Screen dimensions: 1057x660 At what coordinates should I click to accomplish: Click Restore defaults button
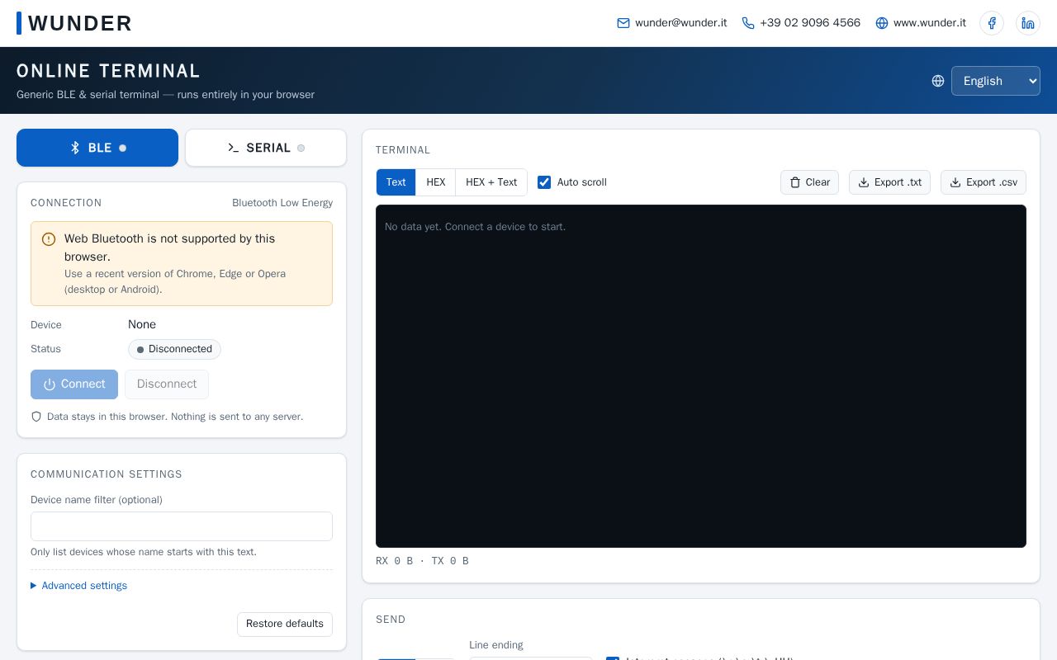[285, 624]
